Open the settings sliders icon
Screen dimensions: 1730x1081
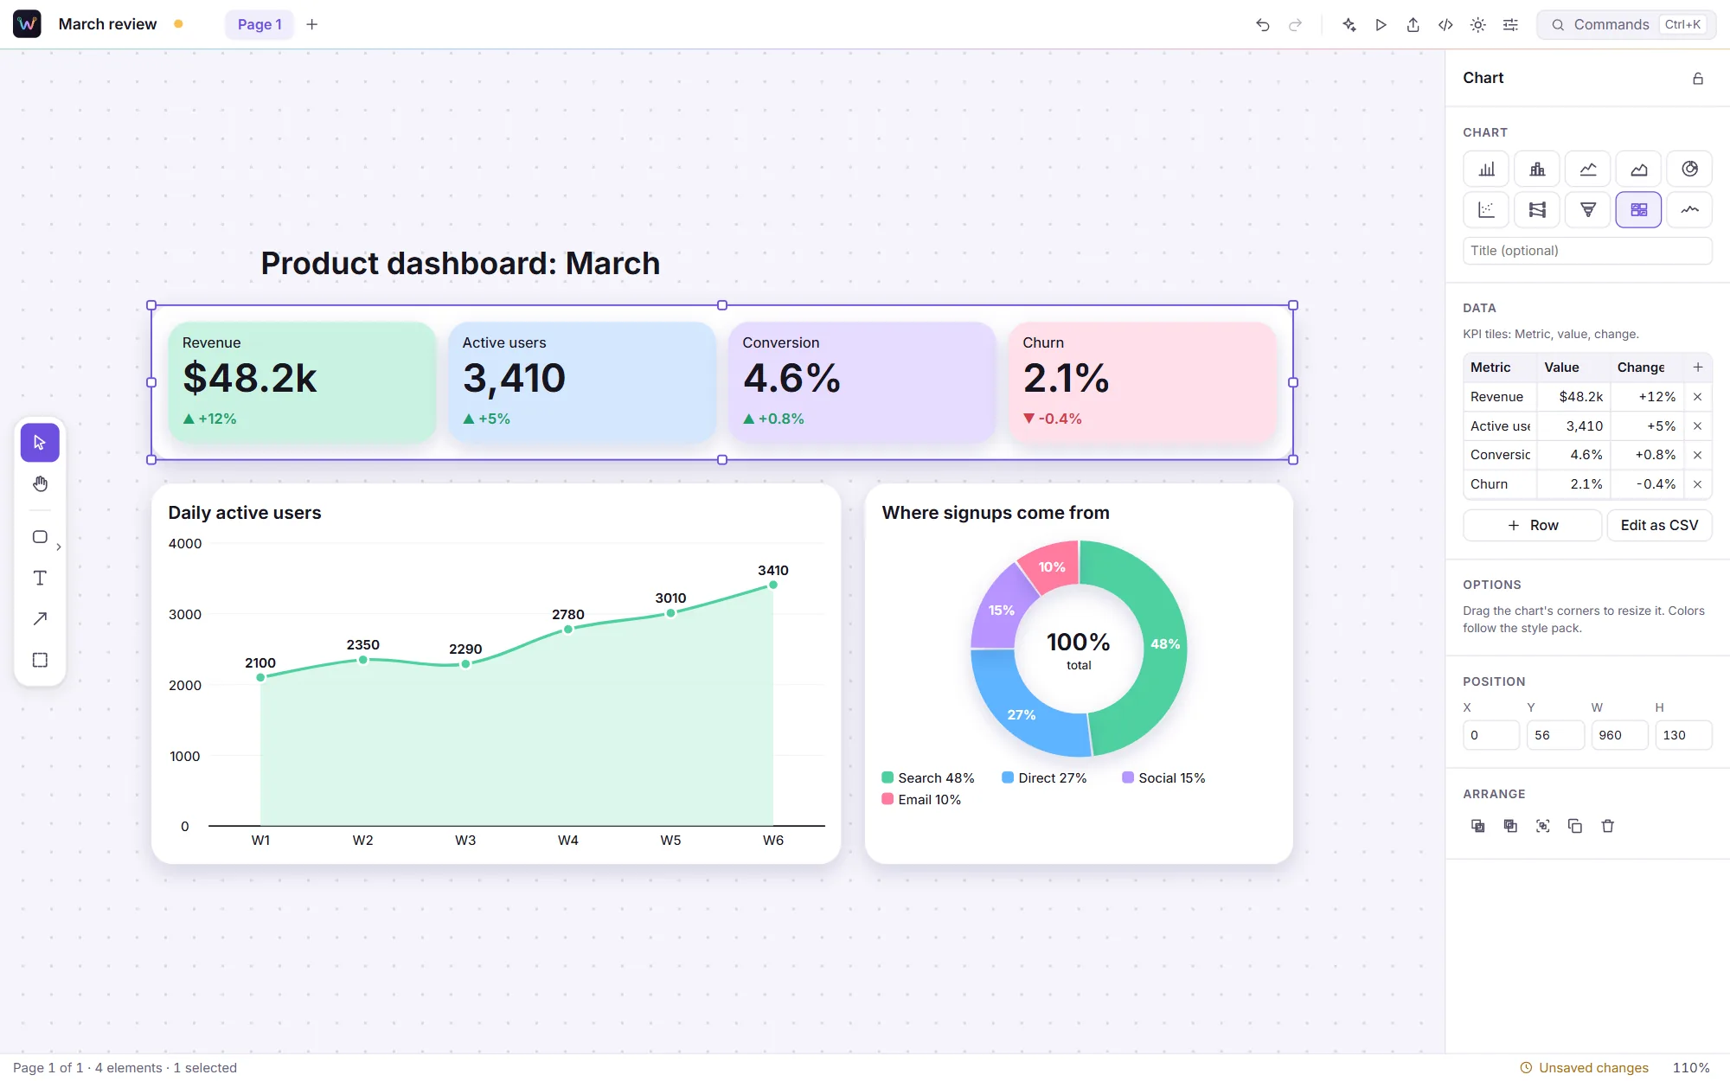coord(1510,25)
